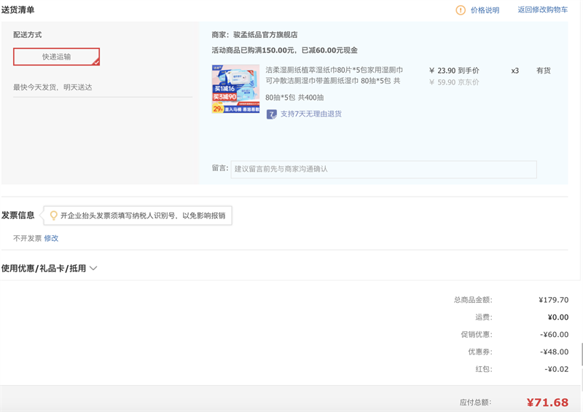The image size is (583, 412).
Task: Click the 支持7天无理由退货 text
Action: pyautogui.click(x=311, y=114)
